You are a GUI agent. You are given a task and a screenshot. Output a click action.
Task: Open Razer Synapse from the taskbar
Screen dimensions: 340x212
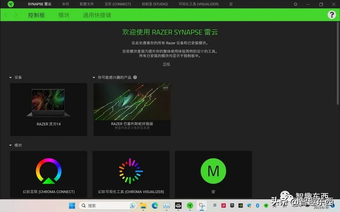tap(191, 206)
